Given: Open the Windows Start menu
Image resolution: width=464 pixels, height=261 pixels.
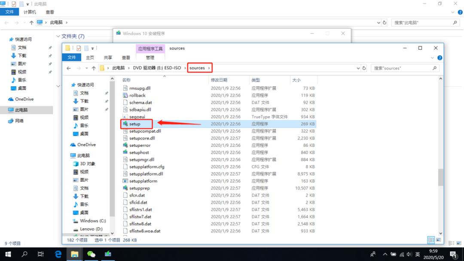Looking at the screenshot, I should click(x=9, y=254).
